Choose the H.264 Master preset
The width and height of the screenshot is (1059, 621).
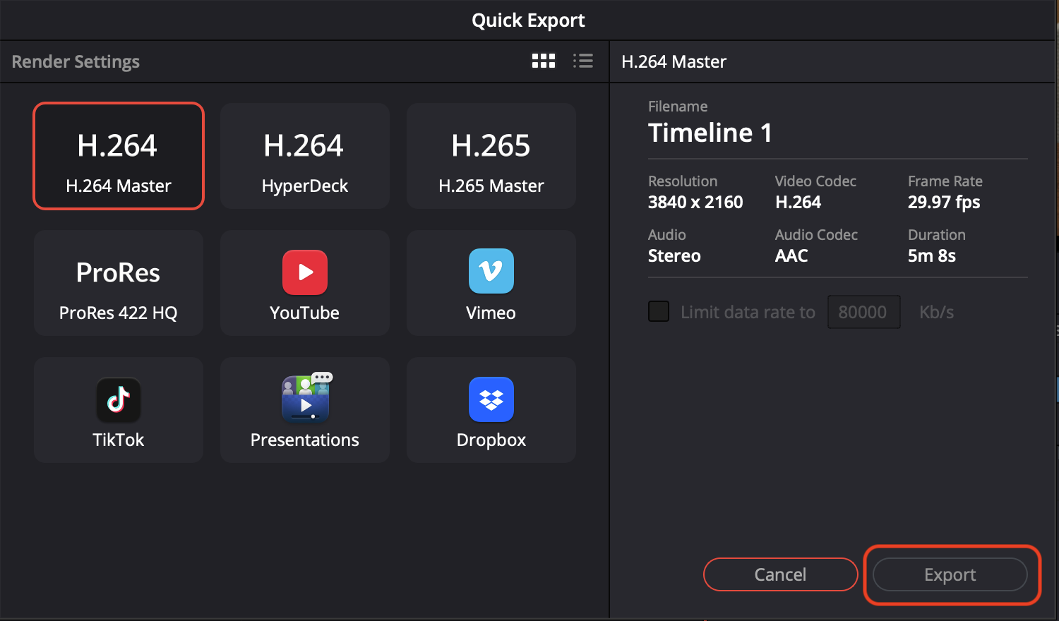pos(119,156)
